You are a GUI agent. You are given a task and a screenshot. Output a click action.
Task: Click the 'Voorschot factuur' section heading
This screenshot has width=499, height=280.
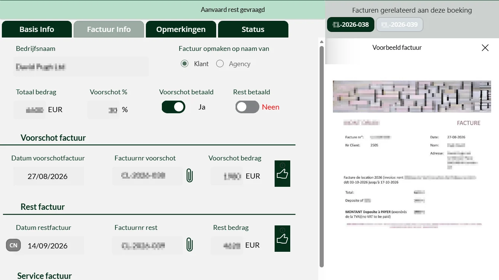coord(53,138)
